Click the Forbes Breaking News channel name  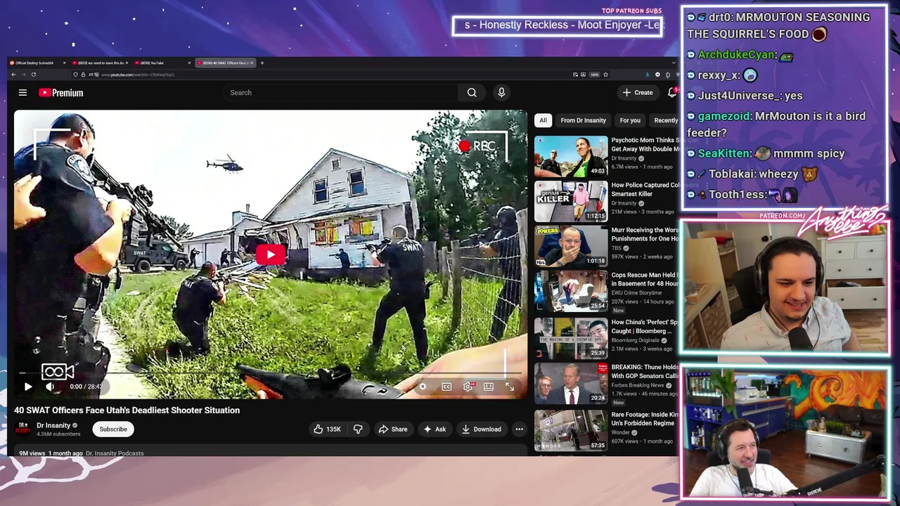637,385
